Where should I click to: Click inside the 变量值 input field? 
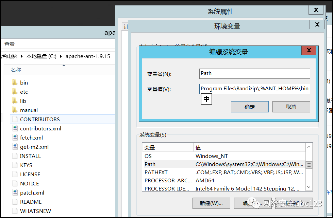[x=255, y=89]
